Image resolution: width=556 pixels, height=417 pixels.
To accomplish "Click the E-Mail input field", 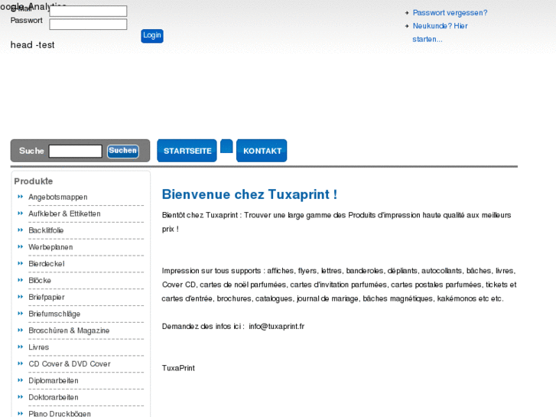I will pyautogui.click(x=88, y=11).
